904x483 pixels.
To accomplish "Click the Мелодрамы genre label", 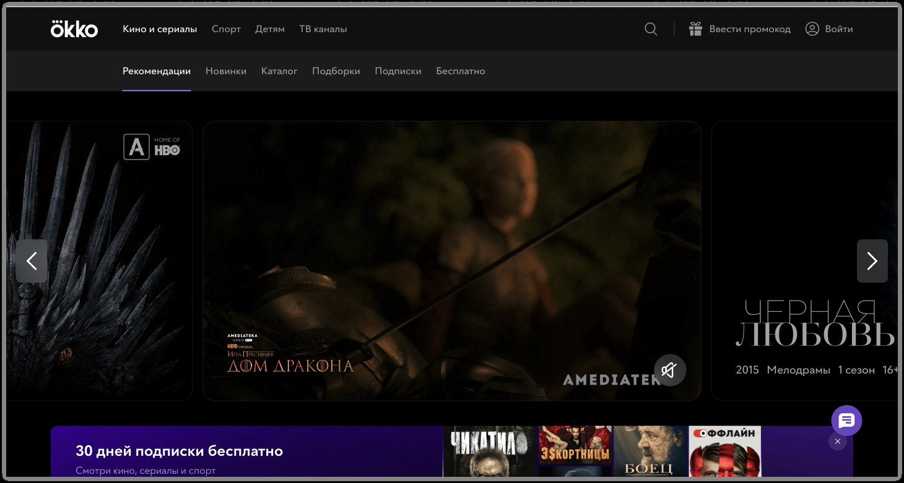I will coord(798,370).
